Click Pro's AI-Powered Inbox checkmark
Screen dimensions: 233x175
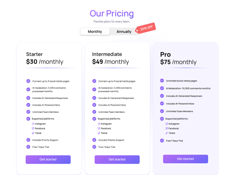(x=162, y=103)
